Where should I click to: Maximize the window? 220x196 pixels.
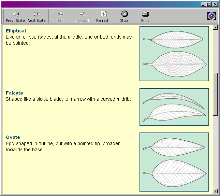[209, 4]
